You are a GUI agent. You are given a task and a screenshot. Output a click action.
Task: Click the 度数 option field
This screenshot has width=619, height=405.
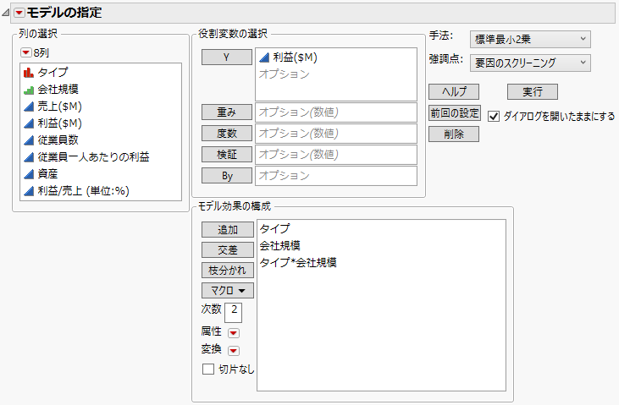336,134
